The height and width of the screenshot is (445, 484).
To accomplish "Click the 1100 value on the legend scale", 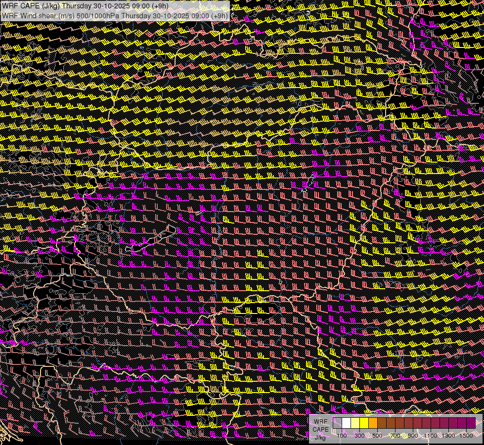I will tap(431, 436).
